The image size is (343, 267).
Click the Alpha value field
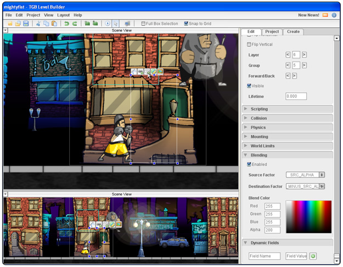(x=272, y=230)
